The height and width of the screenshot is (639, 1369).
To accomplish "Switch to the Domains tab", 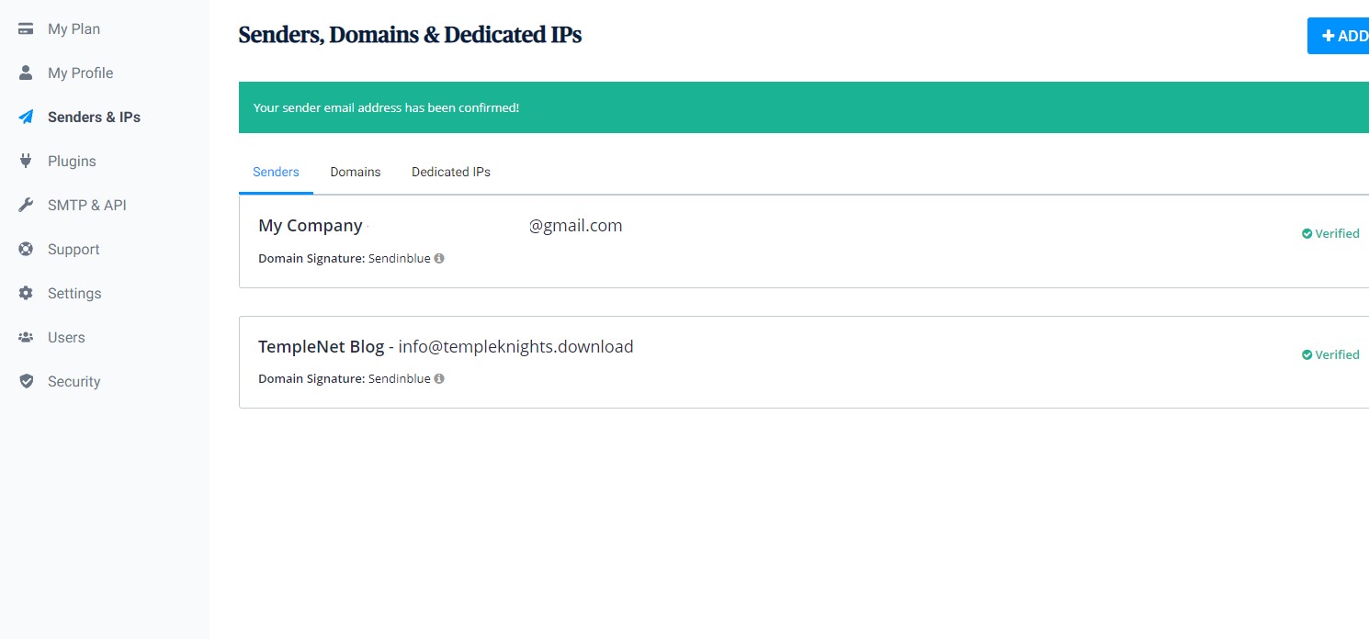I will coord(356,172).
